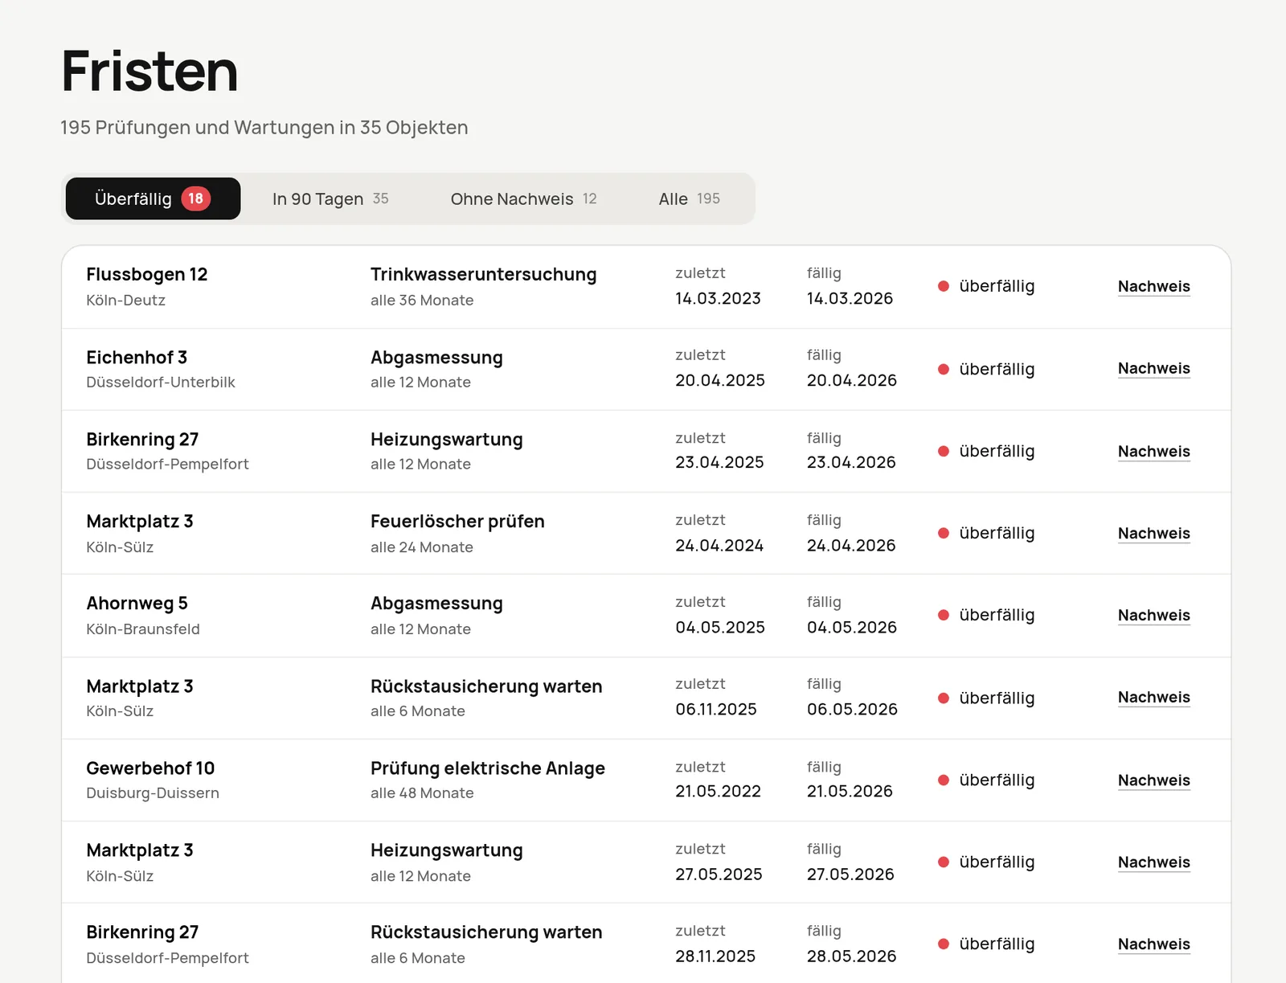The width and height of the screenshot is (1286, 983).
Task: Click the due date 27.05.2026
Action: (850, 874)
